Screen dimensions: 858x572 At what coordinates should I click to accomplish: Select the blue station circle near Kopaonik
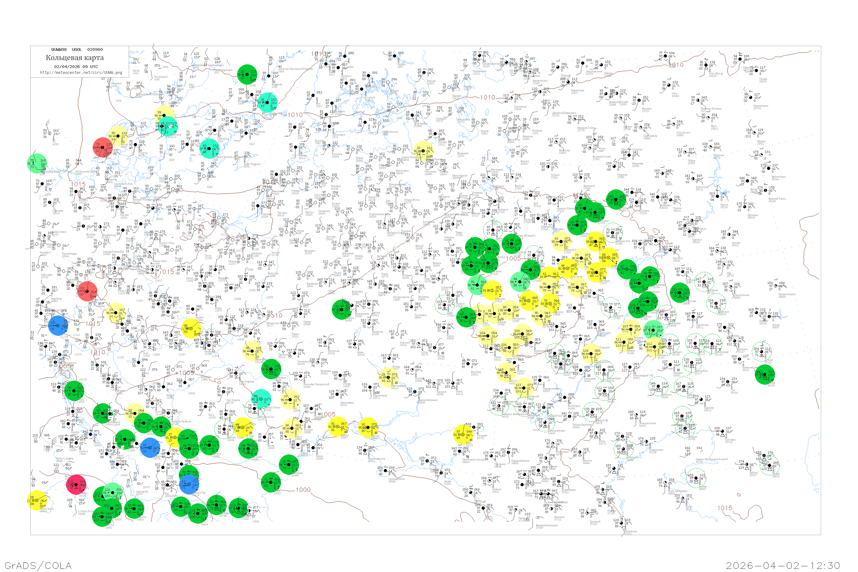[x=150, y=448]
